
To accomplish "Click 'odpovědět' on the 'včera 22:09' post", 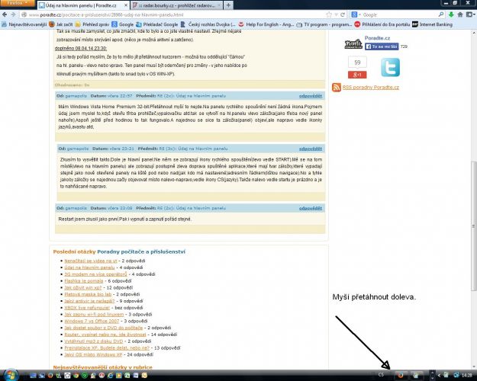I will tap(311, 208).
